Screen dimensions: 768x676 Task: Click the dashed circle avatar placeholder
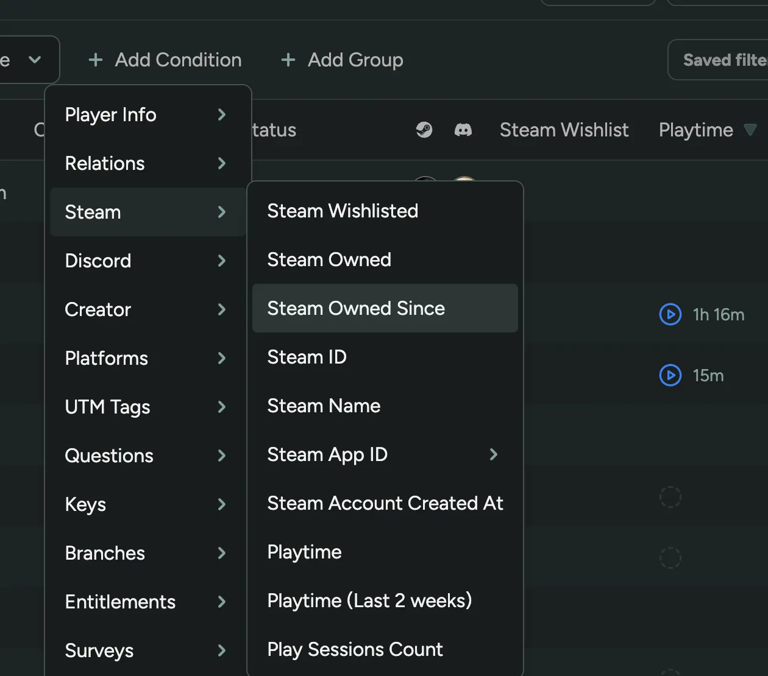coord(670,496)
